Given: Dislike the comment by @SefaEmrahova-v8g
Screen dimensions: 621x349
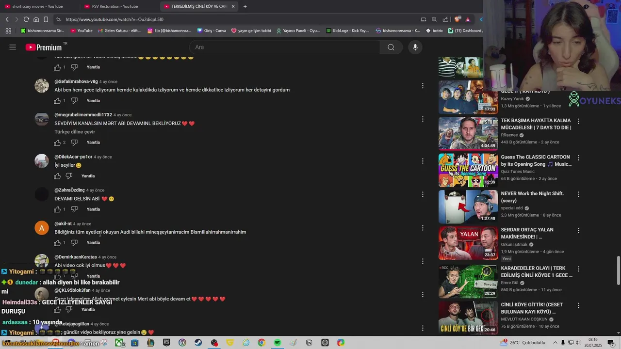Looking at the screenshot, I should click(74, 101).
